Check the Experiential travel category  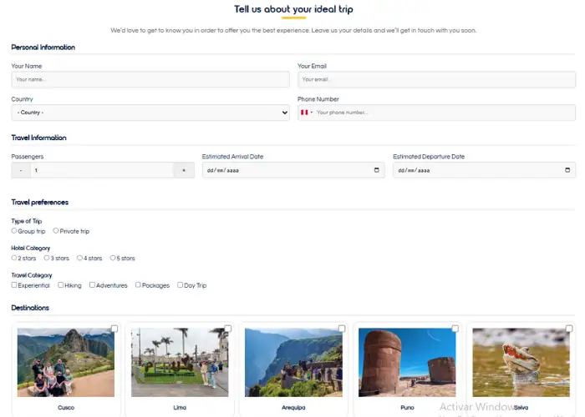(x=14, y=285)
